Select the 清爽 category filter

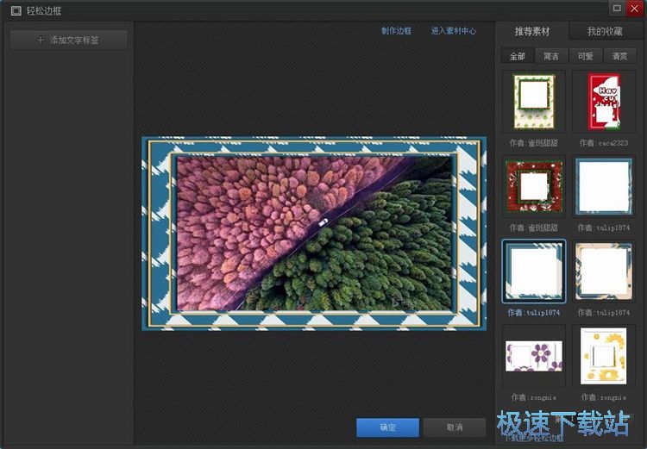click(619, 56)
